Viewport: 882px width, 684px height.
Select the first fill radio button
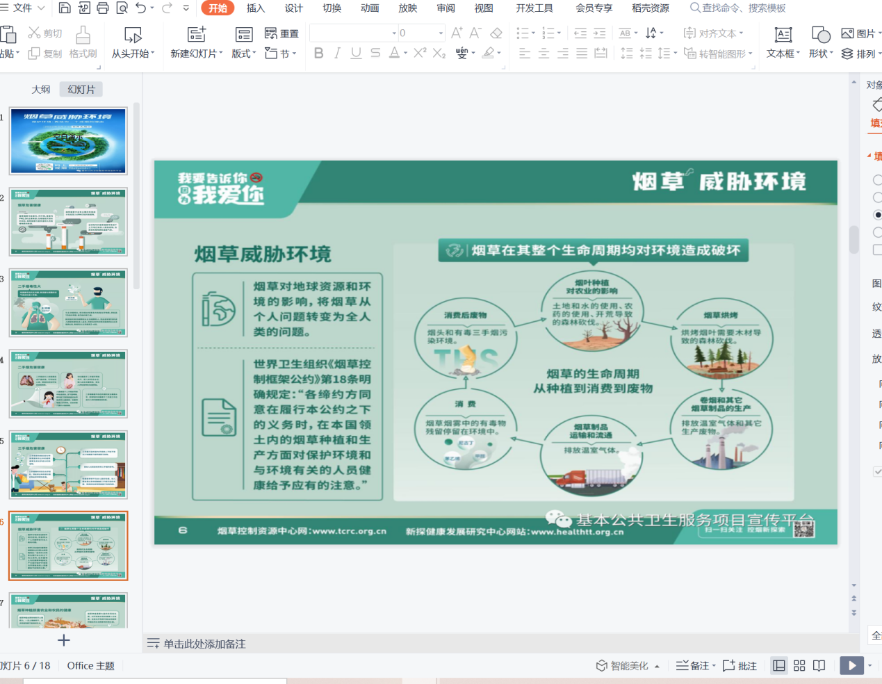point(877,180)
